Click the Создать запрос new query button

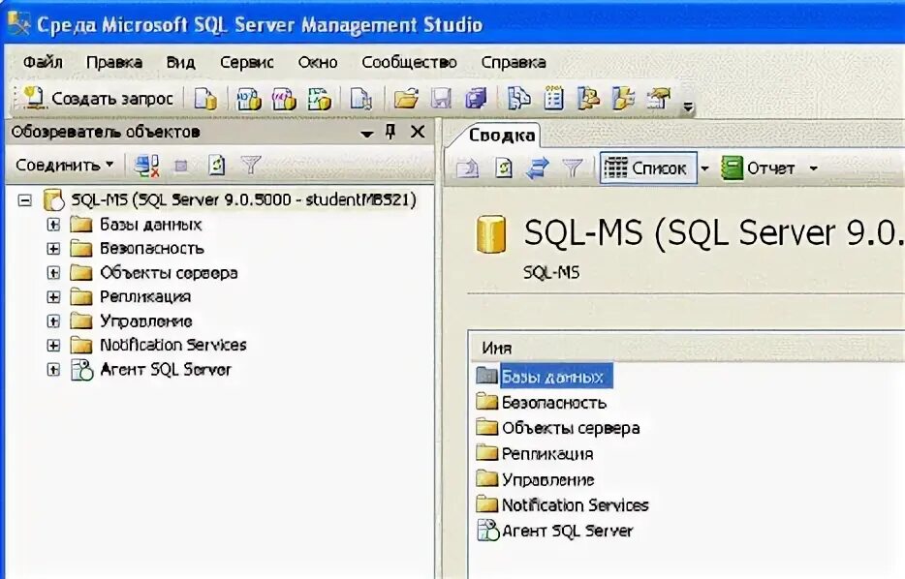pyautogui.click(x=98, y=99)
